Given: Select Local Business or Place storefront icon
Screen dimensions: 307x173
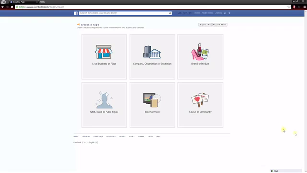Looking at the screenshot, I should 104,52.
